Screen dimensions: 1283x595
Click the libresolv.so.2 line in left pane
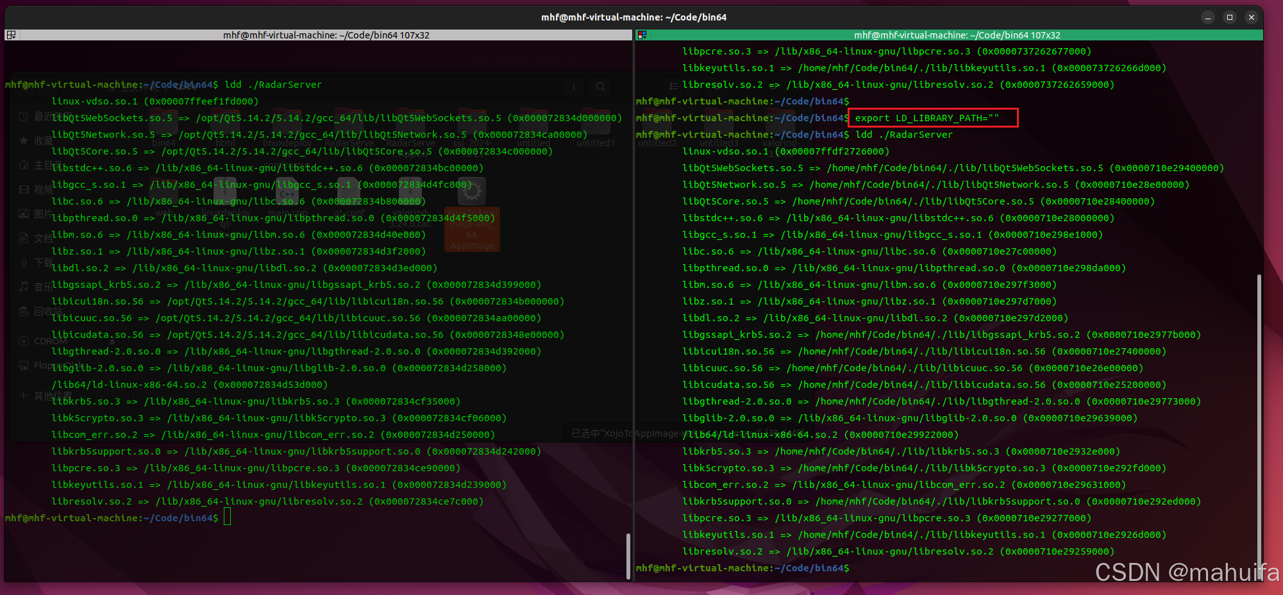(267, 501)
